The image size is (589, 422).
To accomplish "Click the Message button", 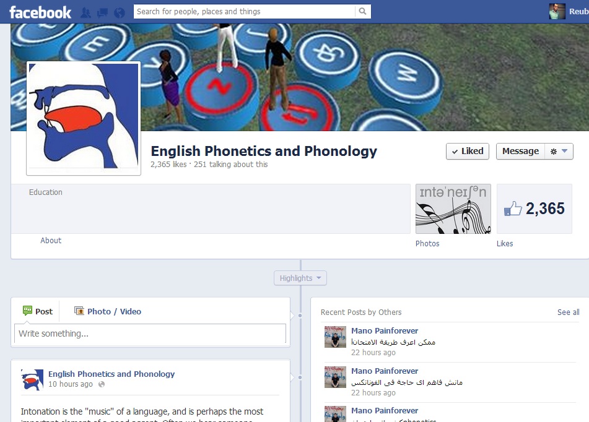I will click(520, 152).
